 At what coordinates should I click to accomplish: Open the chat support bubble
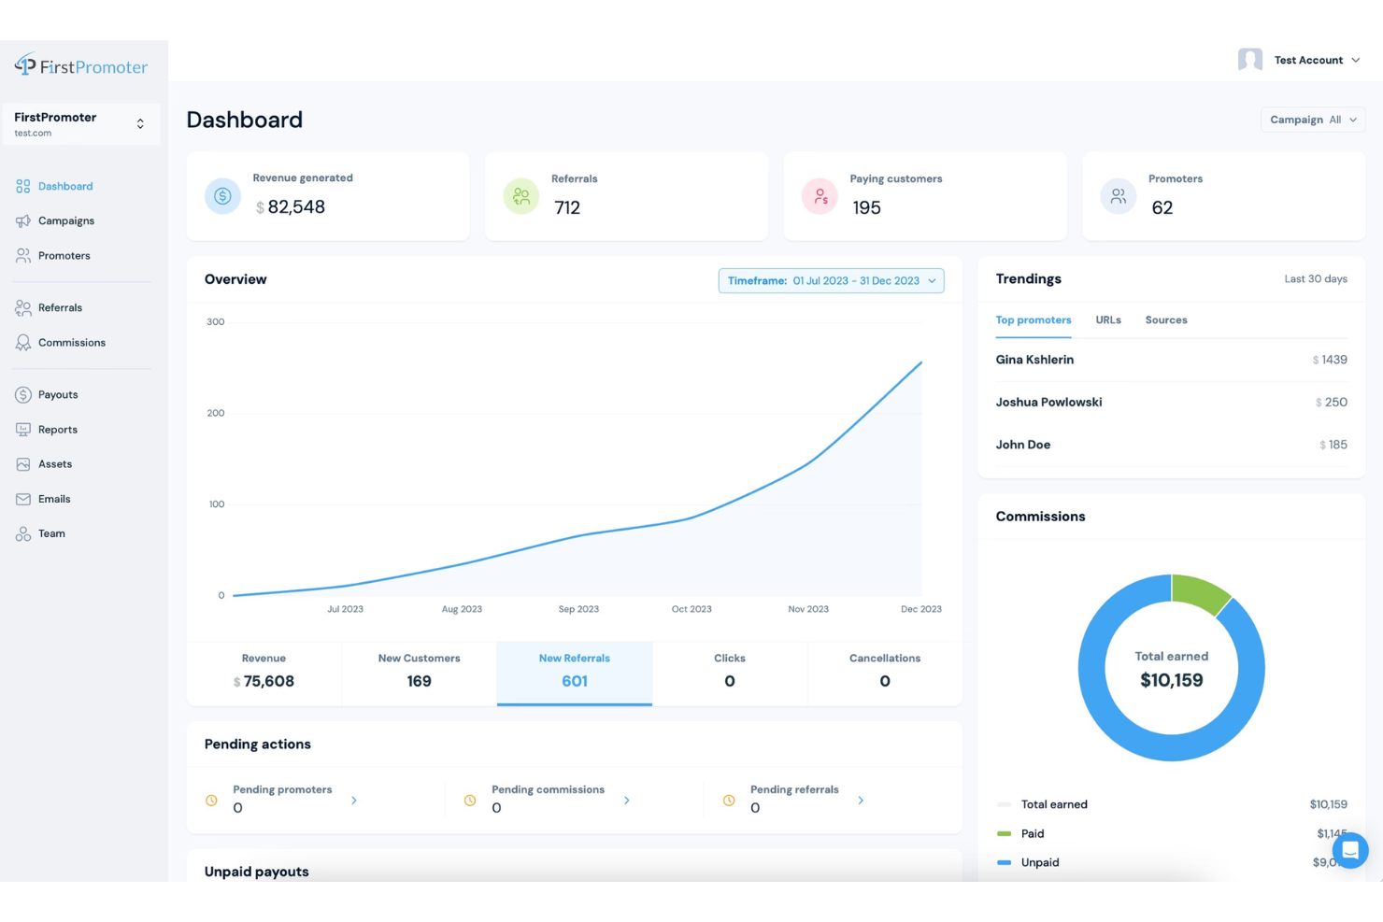pos(1350,850)
